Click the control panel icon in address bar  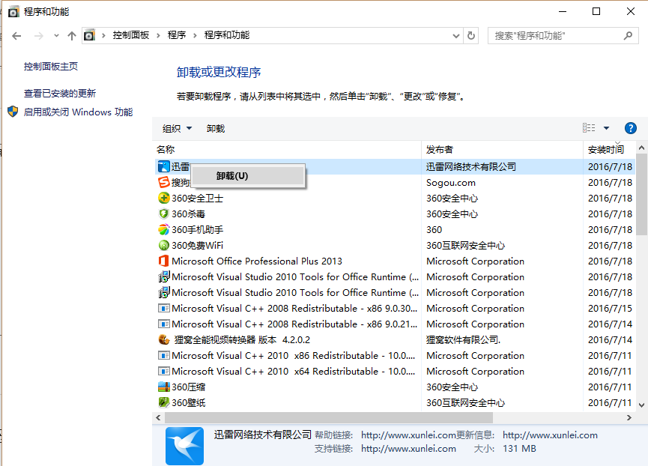(x=89, y=35)
